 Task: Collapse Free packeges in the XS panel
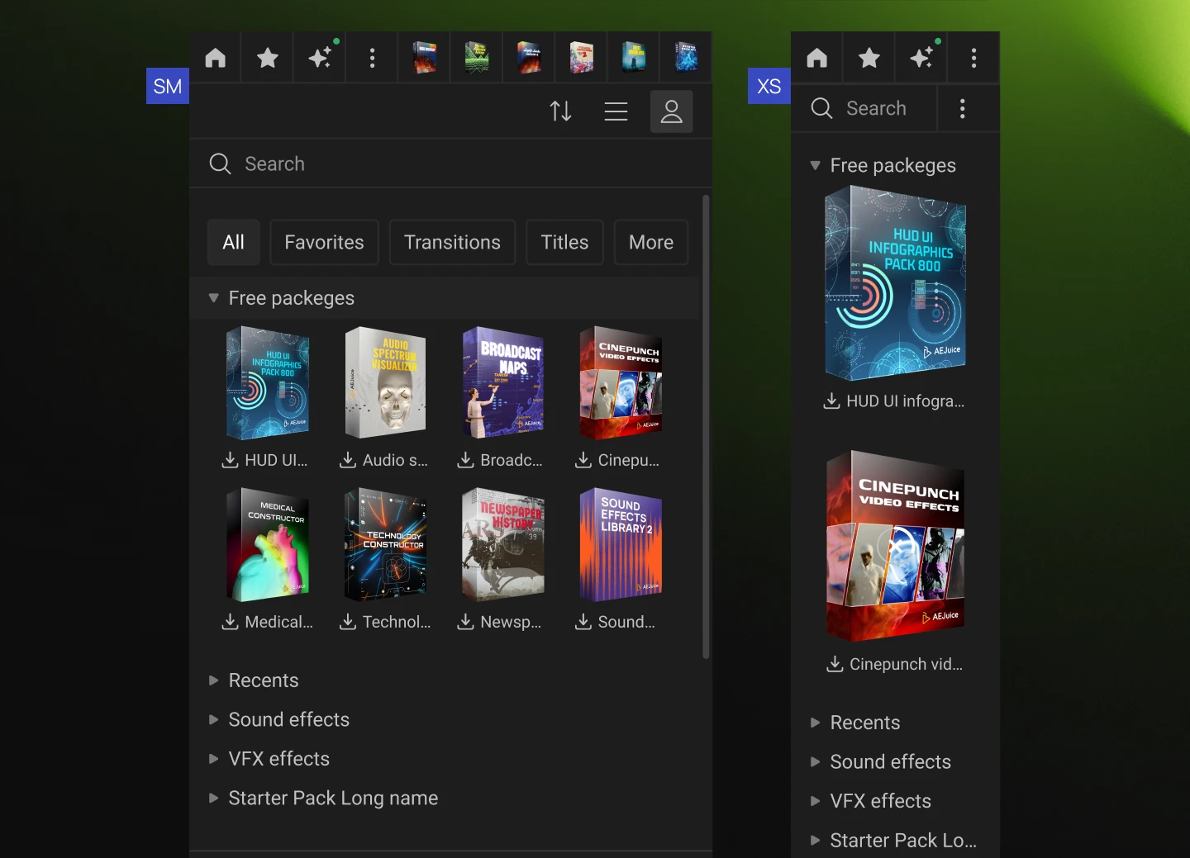[816, 165]
